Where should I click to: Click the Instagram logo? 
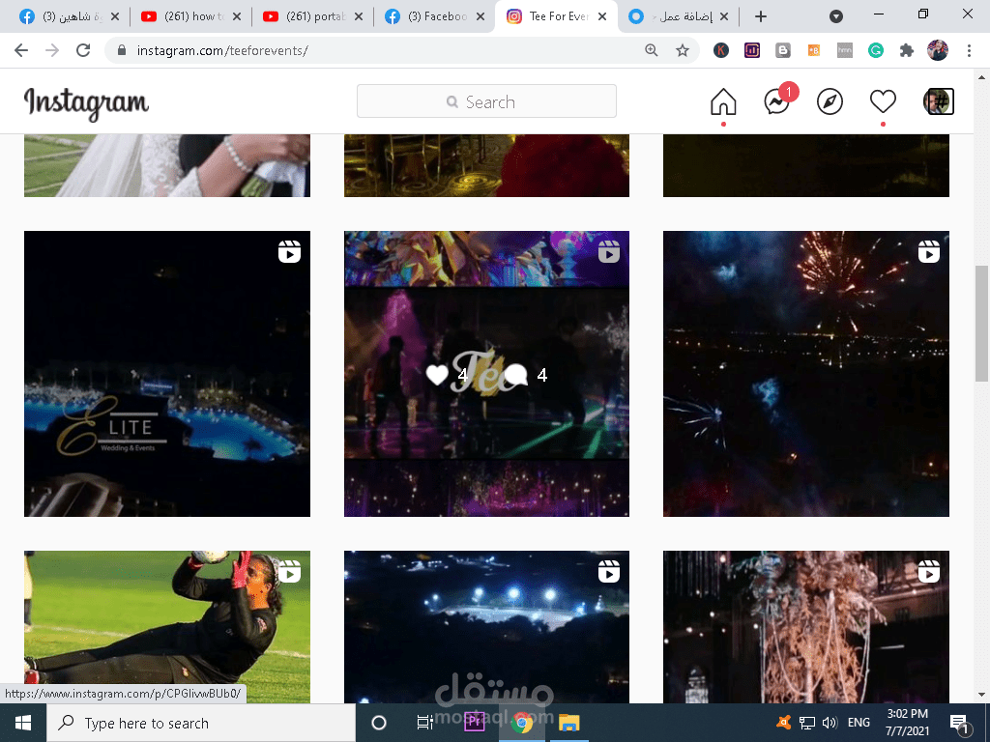coord(86,103)
